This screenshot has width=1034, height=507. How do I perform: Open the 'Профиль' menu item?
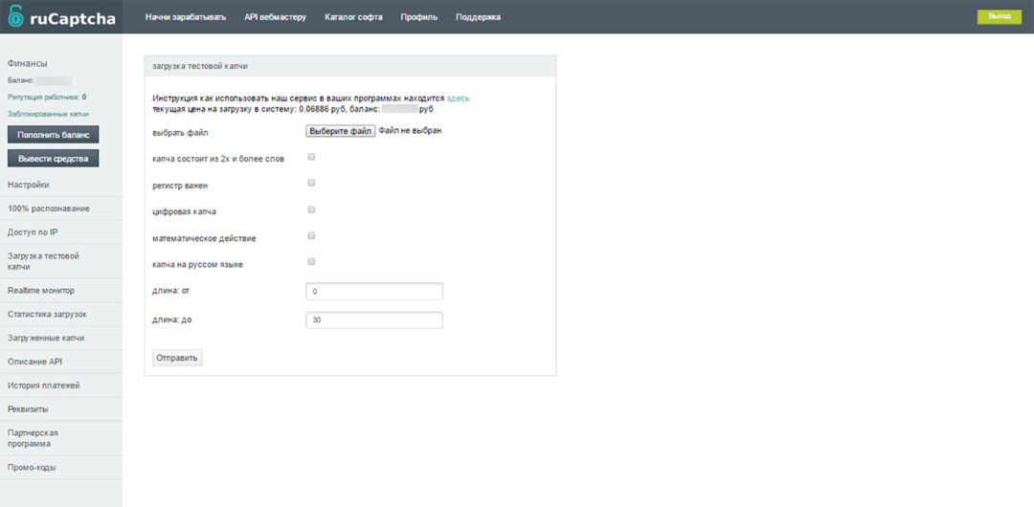[x=419, y=17]
